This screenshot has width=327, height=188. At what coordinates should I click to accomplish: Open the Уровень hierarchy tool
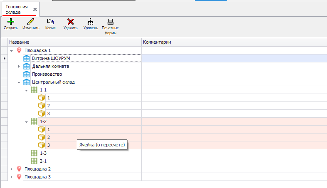click(x=90, y=22)
